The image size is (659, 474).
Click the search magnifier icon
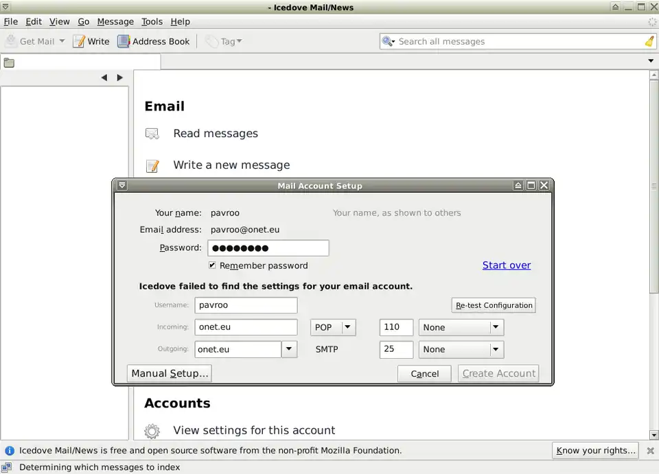click(x=389, y=41)
